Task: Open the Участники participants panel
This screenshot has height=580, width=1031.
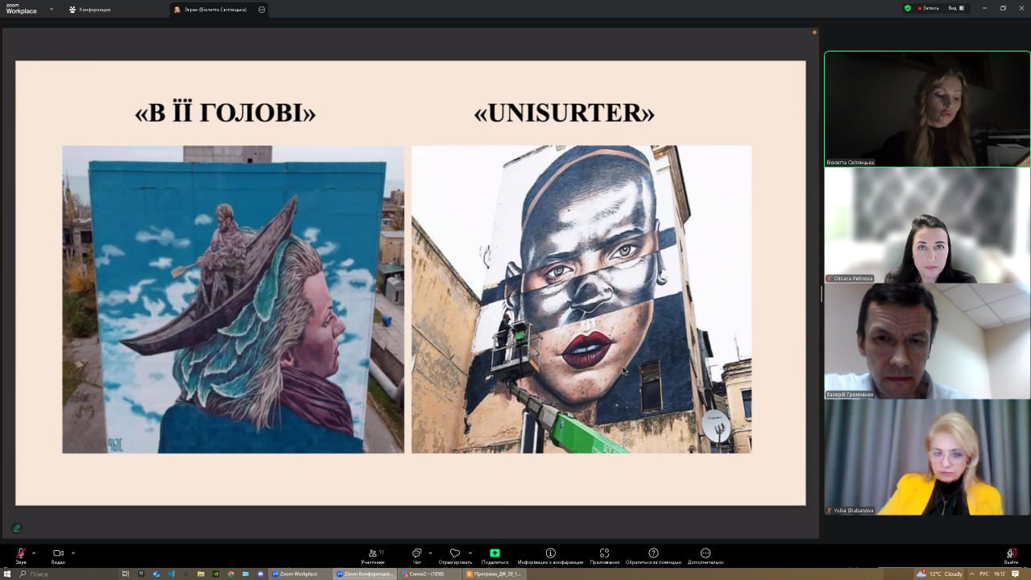Action: (x=373, y=556)
